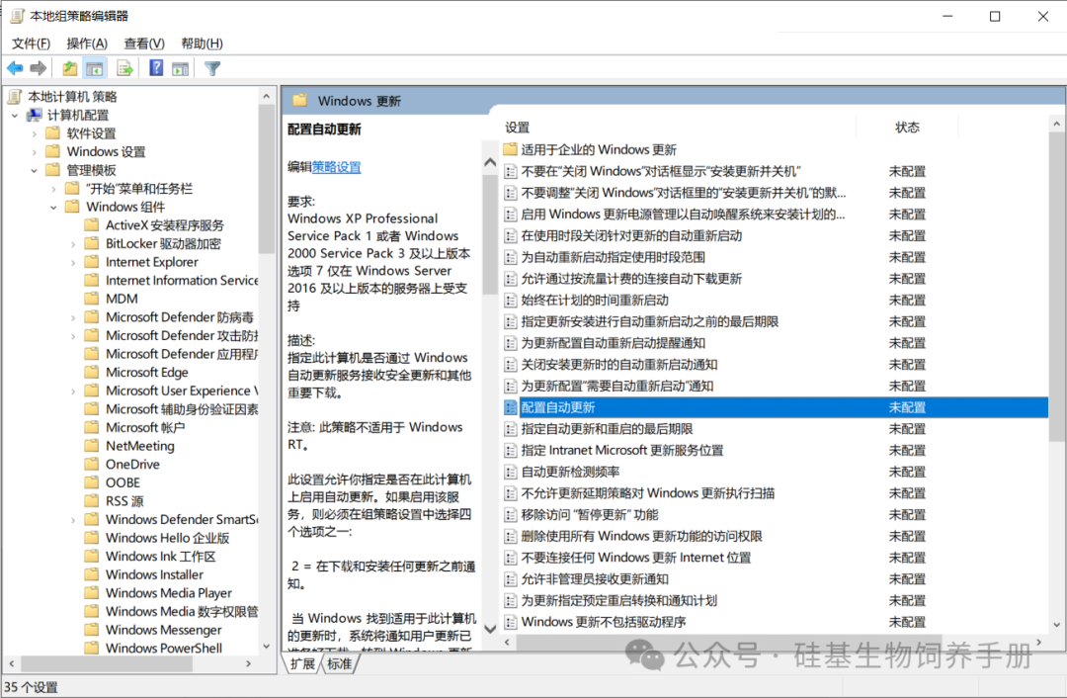Collapse the 管理模板 tree node
This screenshot has width=1067, height=698.
click(35, 170)
